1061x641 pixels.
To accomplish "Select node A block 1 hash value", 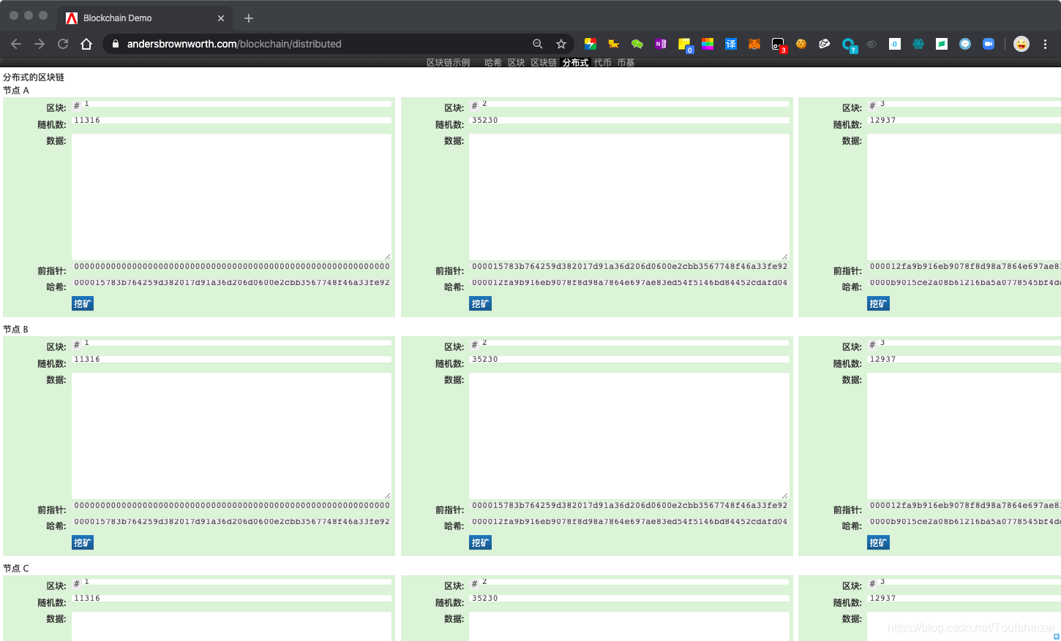I will click(x=232, y=283).
